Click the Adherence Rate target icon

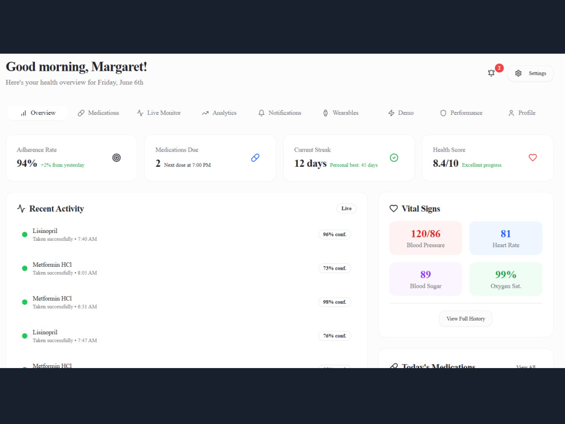[x=116, y=158]
